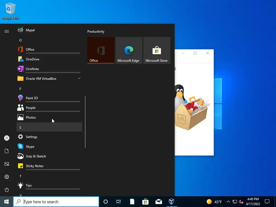Launch Sticky Notes
The width and height of the screenshot is (276, 207).
coord(49,166)
